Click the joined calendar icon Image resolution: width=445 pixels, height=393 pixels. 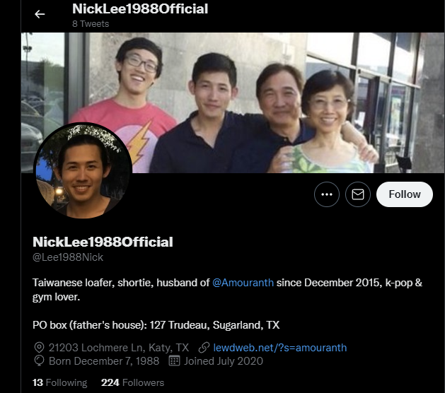(x=174, y=361)
